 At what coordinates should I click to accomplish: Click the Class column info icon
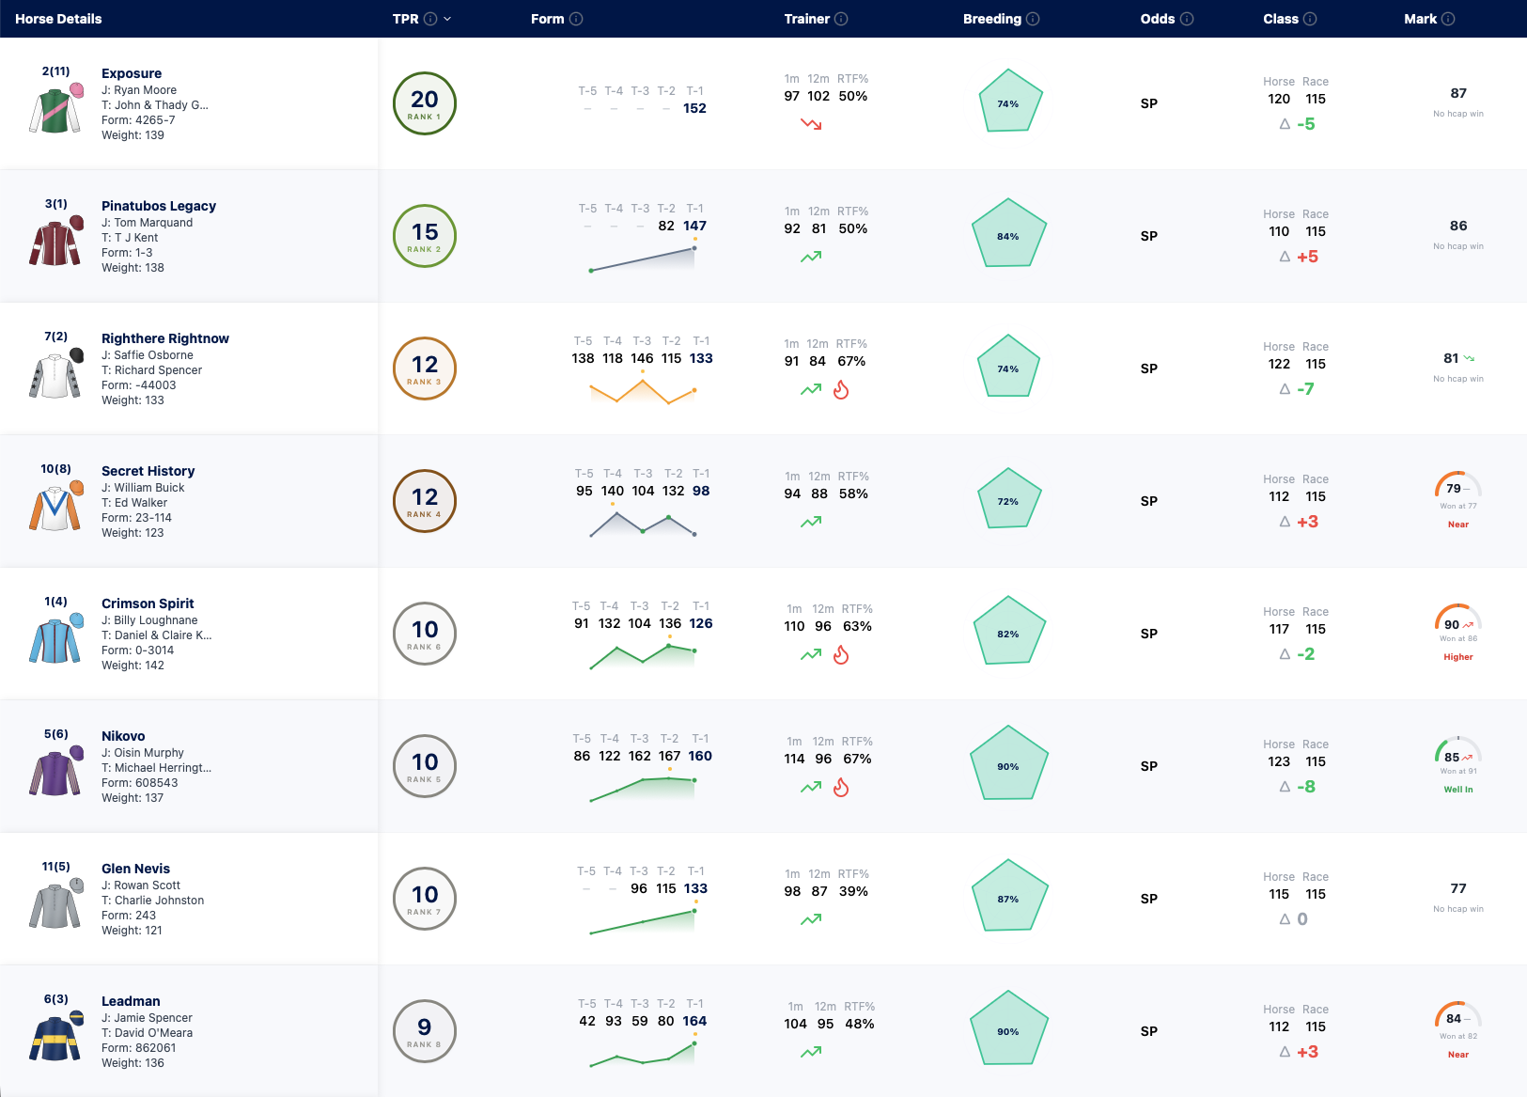point(1310,19)
